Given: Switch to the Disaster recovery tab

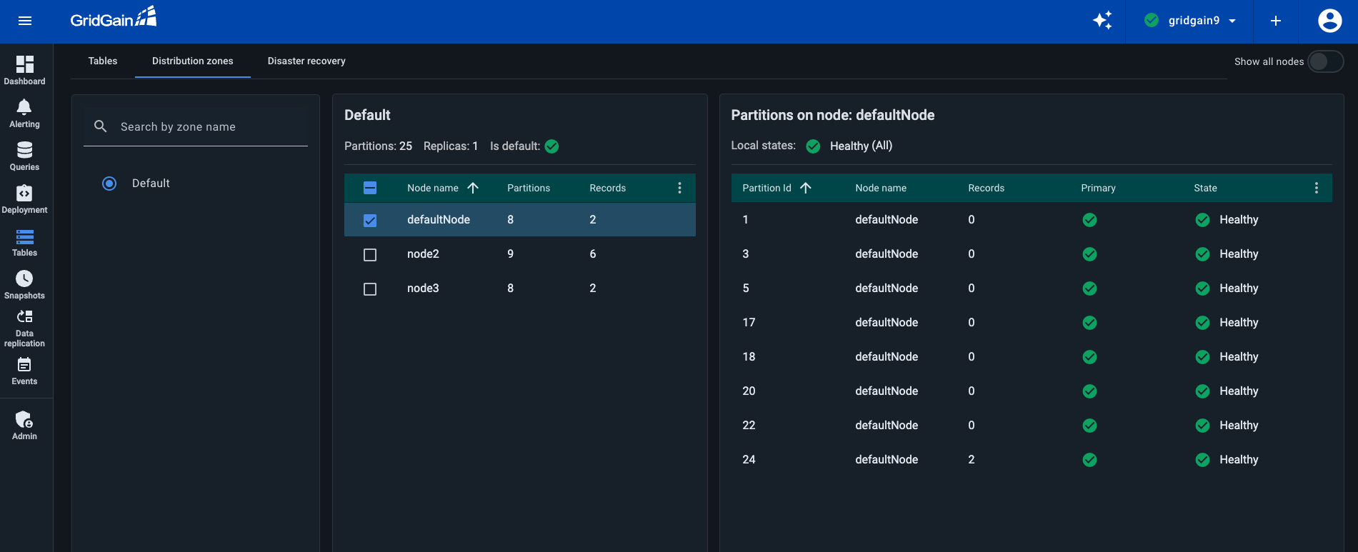Looking at the screenshot, I should (306, 61).
